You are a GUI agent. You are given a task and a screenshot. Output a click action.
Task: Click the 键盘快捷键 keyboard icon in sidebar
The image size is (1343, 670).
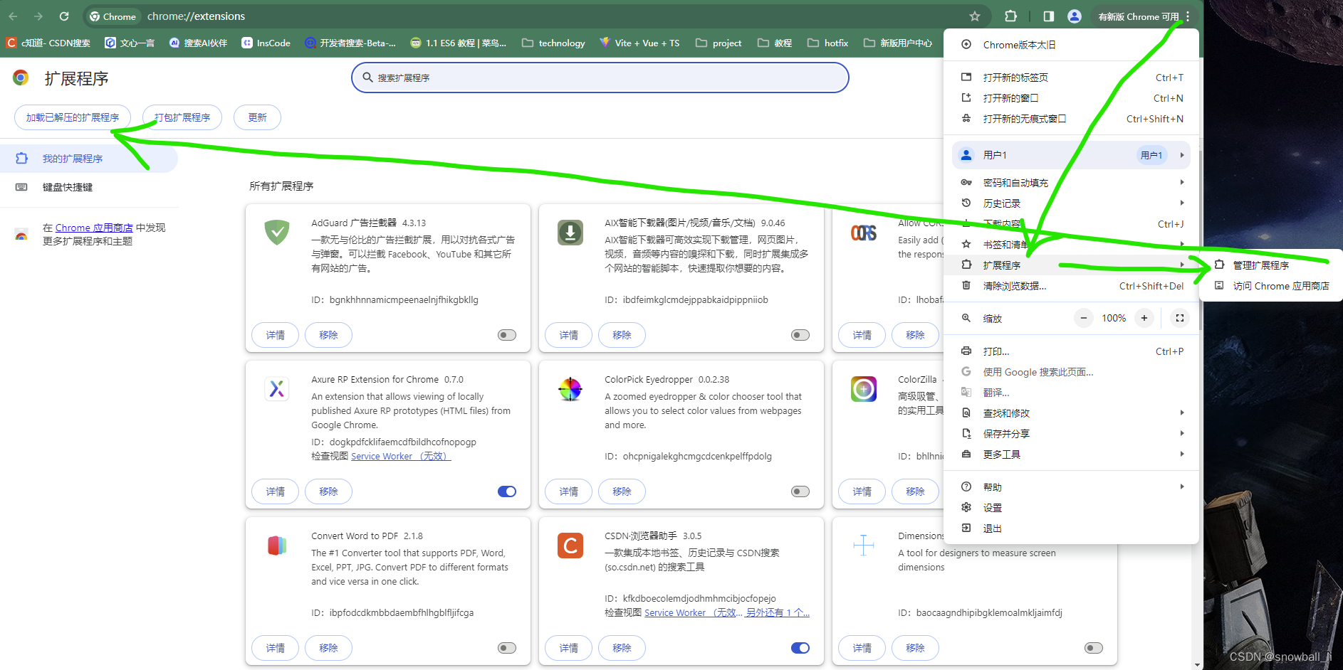coord(21,187)
